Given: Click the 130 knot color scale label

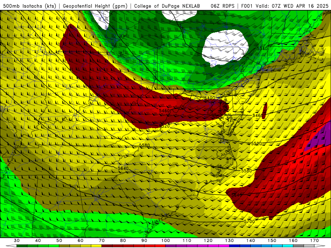Looking at the screenshot, I should click(x=230, y=241).
